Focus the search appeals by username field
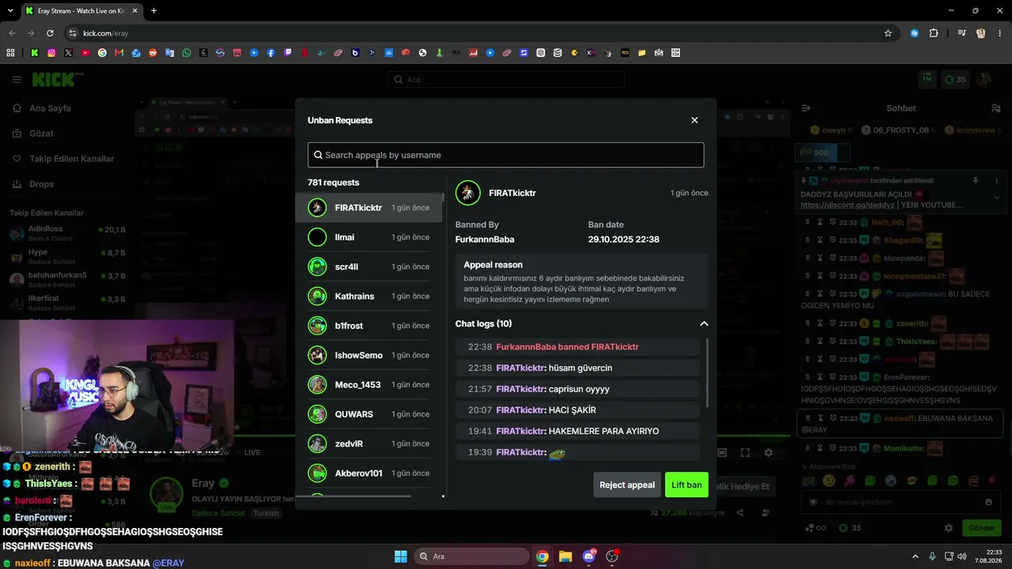 click(x=505, y=155)
